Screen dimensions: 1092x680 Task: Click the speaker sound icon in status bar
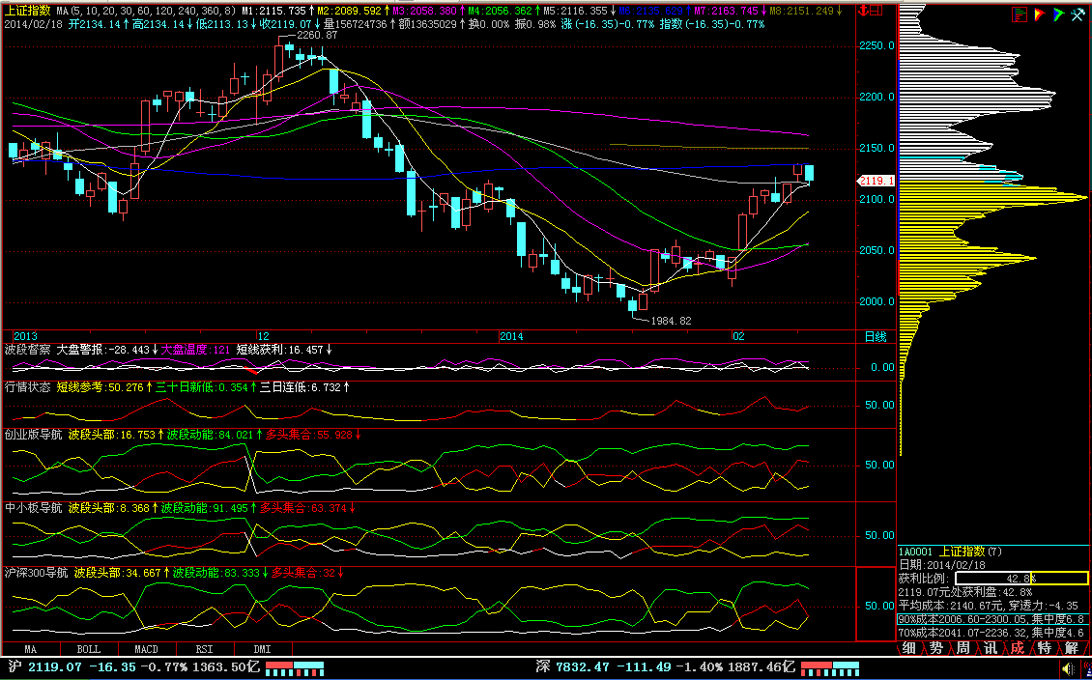coord(1066,667)
